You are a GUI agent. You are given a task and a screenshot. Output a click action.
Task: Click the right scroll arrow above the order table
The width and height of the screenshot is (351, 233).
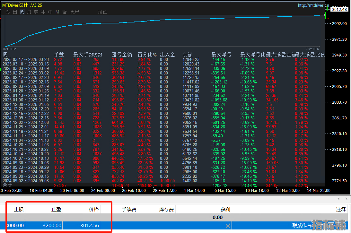(x=346, y=199)
